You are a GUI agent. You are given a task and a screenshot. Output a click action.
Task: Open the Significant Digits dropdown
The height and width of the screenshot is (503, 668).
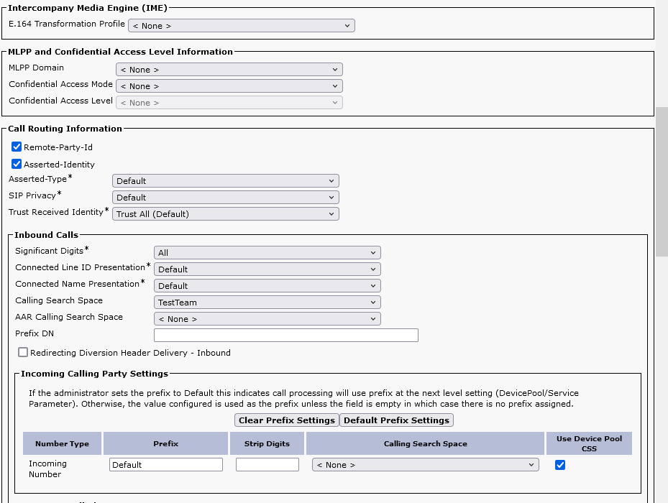click(x=267, y=253)
